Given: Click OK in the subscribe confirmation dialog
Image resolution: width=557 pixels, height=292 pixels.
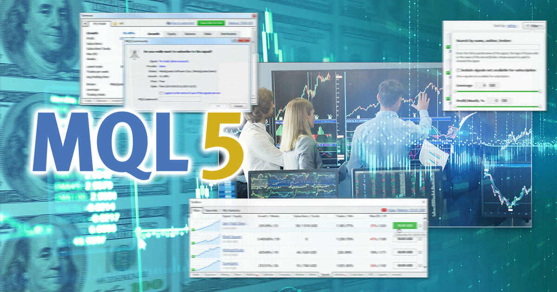Looking at the screenshot, I should pyautogui.click(x=218, y=106).
